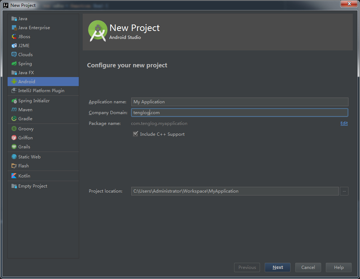The width and height of the screenshot is (360, 279).
Task: Choose the Gradle icon
Action: pyautogui.click(x=14, y=118)
